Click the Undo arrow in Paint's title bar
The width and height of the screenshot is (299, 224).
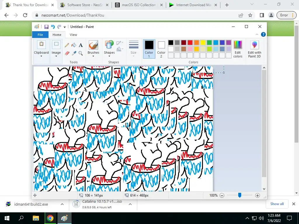53,27
